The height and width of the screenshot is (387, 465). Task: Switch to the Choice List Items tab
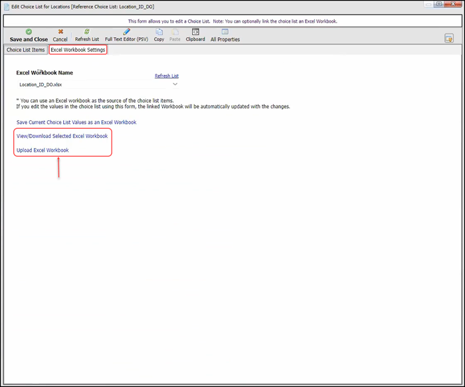26,50
